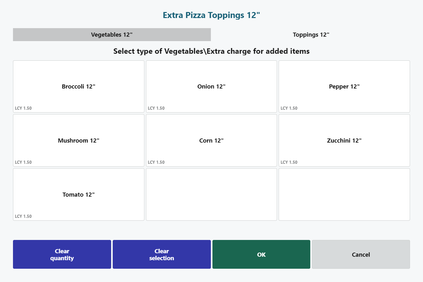The height and width of the screenshot is (282, 423).
Task: Click the empty tile below Zucchini 12"
Action: point(344,194)
